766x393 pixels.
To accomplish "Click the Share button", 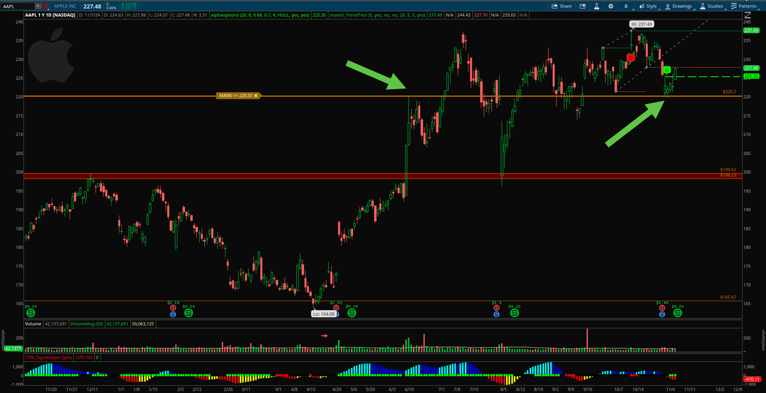I will pyautogui.click(x=562, y=6).
